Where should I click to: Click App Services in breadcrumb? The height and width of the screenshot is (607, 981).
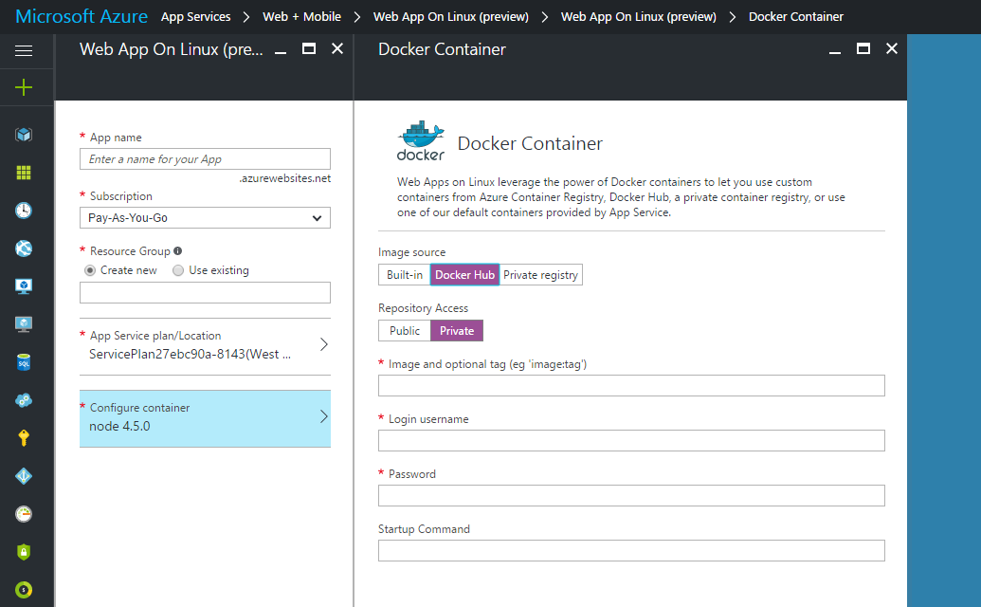(195, 16)
